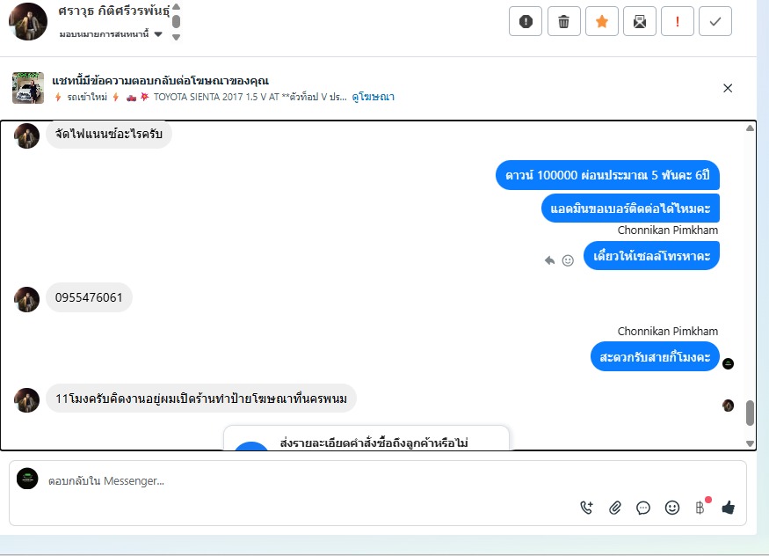Send a thumbs-up like

coord(729,508)
